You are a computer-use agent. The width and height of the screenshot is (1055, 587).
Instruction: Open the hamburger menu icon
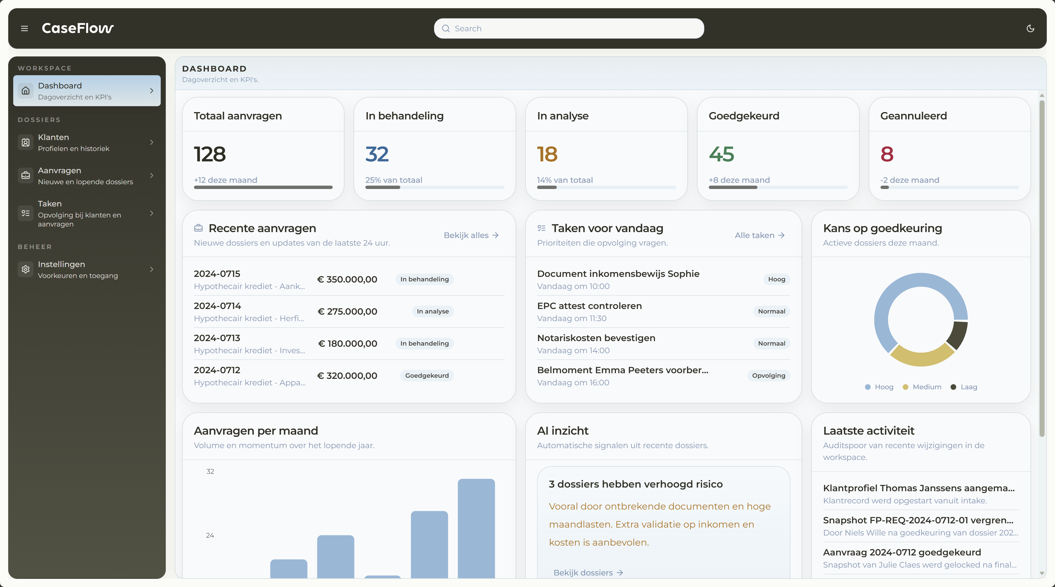(x=24, y=28)
